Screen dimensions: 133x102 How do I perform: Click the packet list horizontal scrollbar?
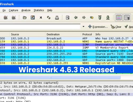60,77
